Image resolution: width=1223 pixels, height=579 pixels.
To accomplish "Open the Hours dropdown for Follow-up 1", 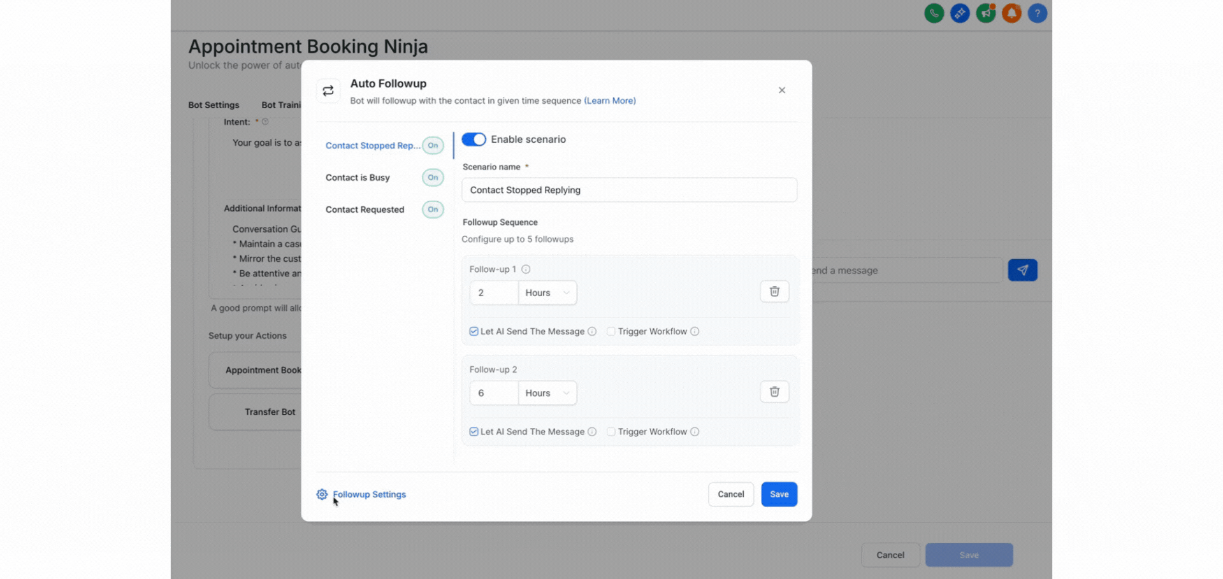I will [x=547, y=293].
